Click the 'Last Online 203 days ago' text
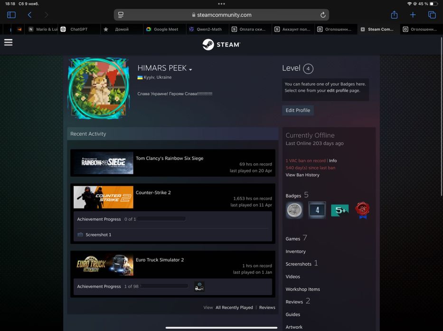This screenshot has width=443, height=331. pyautogui.click(x=314, y=143)
